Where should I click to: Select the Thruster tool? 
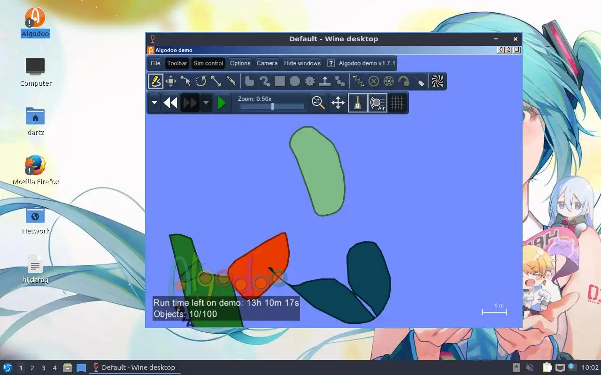point(404,82)
